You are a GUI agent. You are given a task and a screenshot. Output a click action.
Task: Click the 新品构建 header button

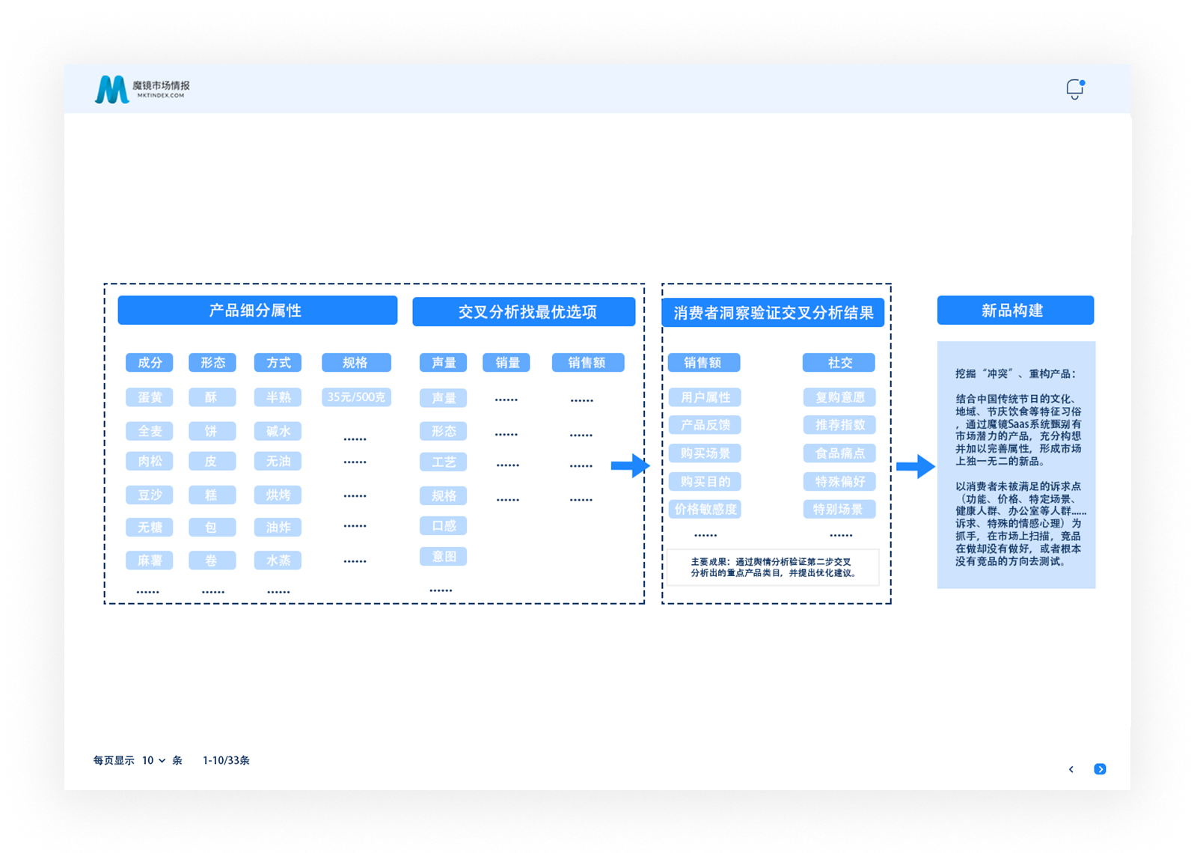[x=1015, y=311]
